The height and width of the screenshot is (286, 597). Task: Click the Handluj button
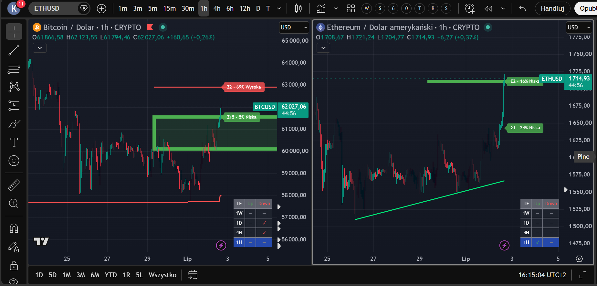coord(552,8)
